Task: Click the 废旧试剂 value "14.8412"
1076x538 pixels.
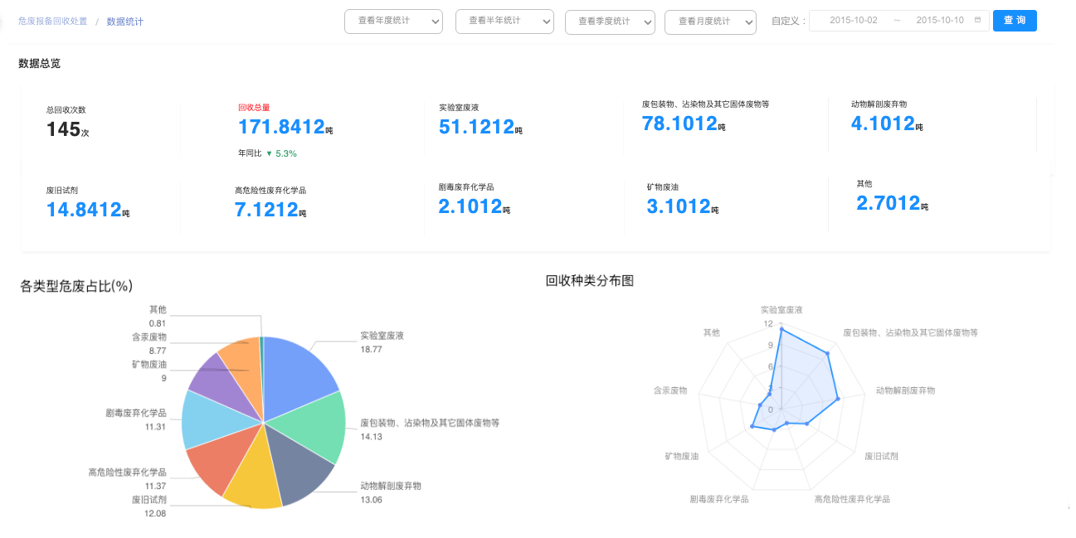Action: click(84, 210)
